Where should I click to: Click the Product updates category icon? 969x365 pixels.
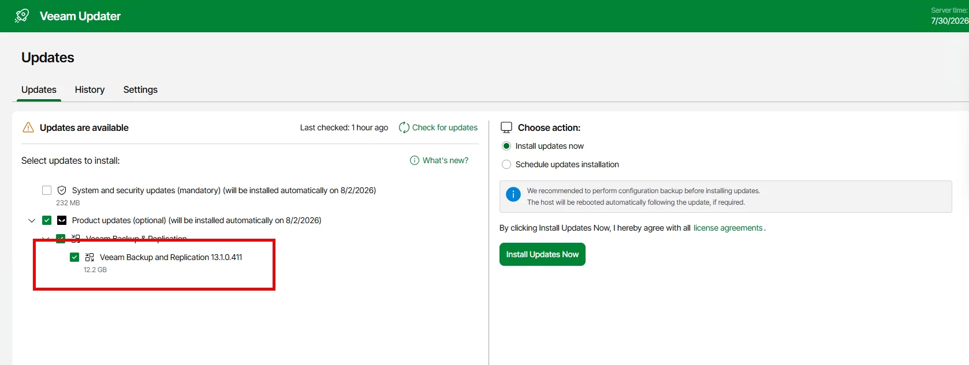pos(62,220)
